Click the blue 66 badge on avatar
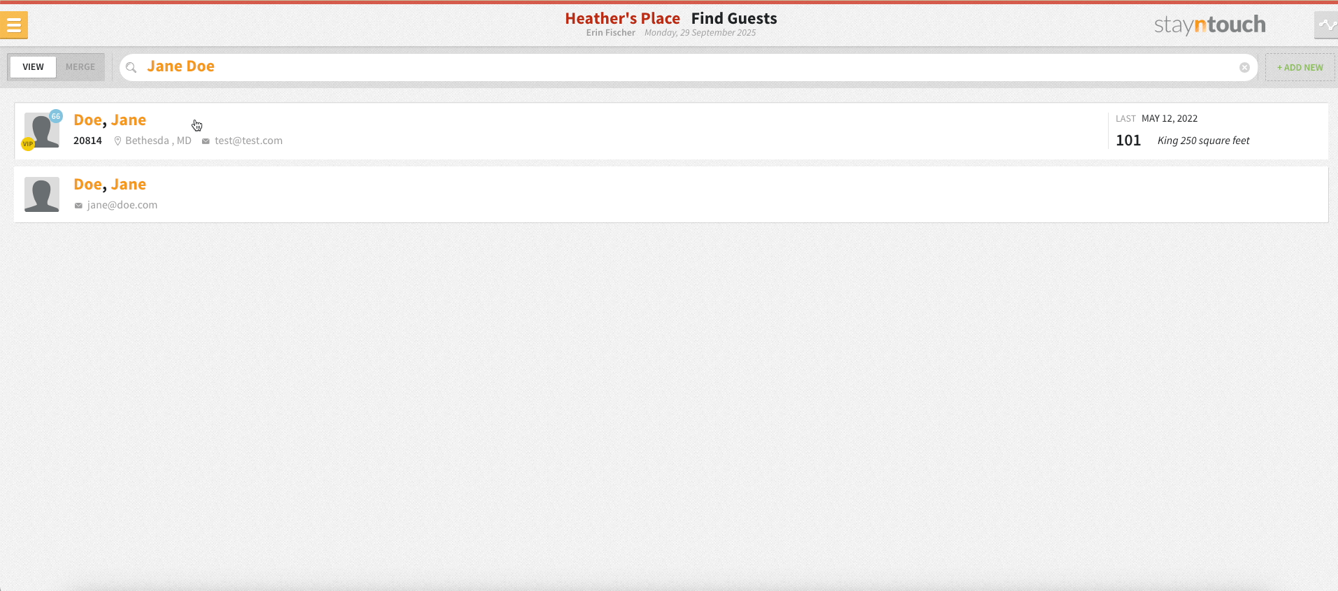1338x591 pixels. tap(56, 116)
